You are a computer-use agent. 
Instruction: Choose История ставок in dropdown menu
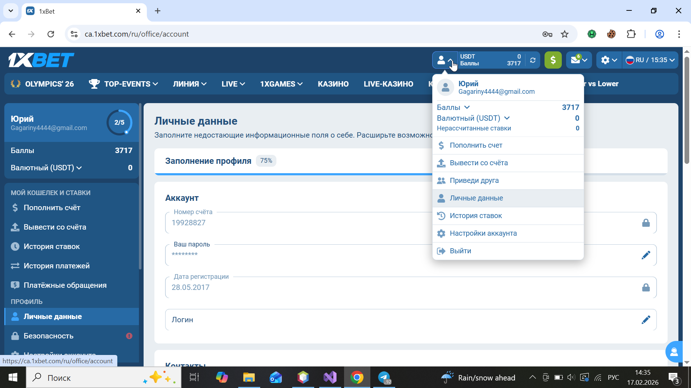(475, 216)
